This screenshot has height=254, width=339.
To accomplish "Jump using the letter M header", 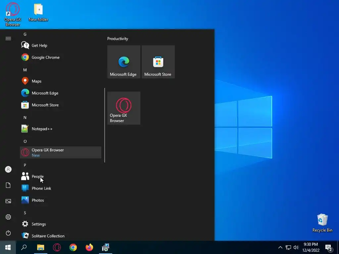I will [x=25, y=70].
